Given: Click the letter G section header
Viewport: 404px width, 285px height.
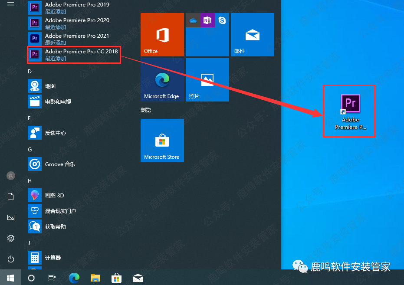Looking at the screenshot, I should point(30,149).
